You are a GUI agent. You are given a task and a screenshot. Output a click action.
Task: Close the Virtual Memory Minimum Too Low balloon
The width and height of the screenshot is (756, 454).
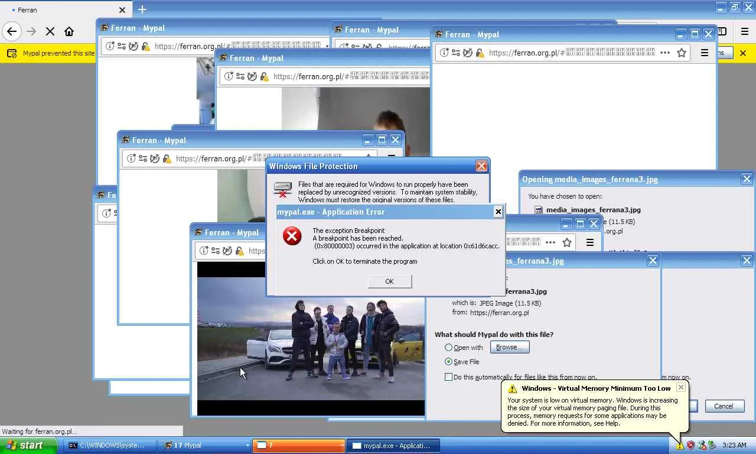[x=680, y=388]
